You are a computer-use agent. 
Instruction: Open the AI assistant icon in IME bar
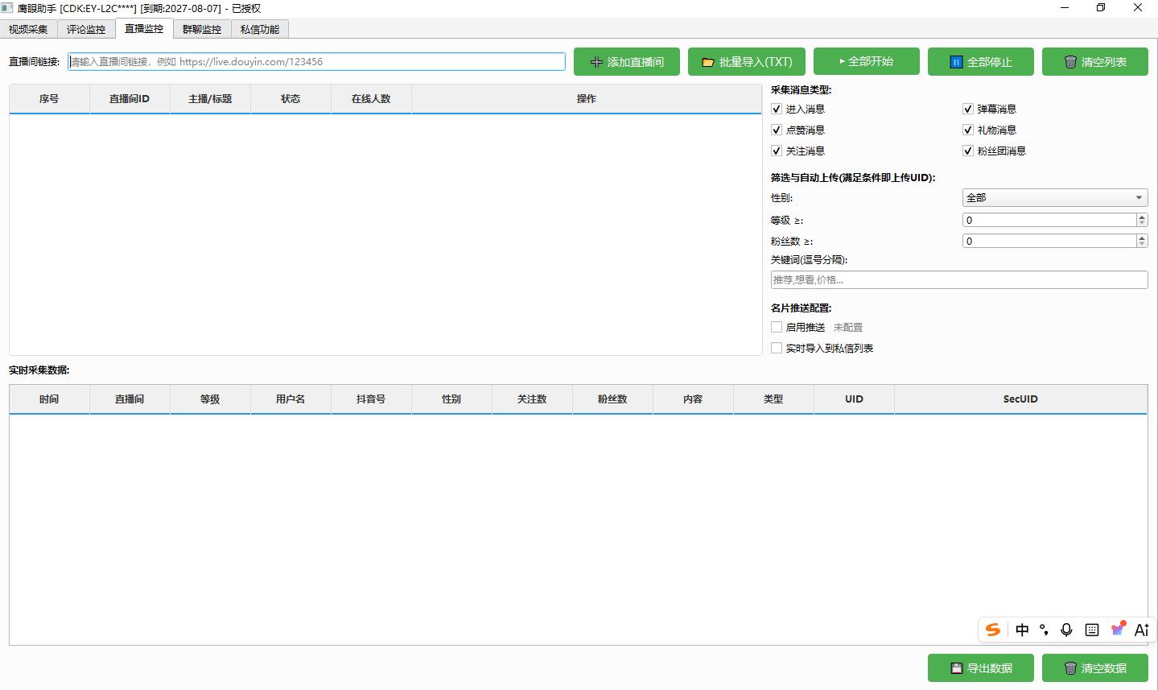1141,630
